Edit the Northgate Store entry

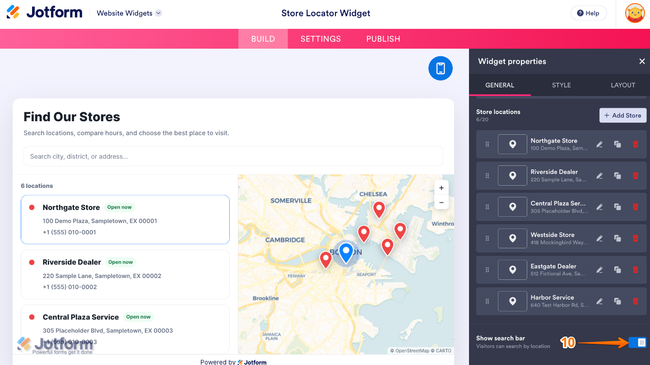click(599, 144)
